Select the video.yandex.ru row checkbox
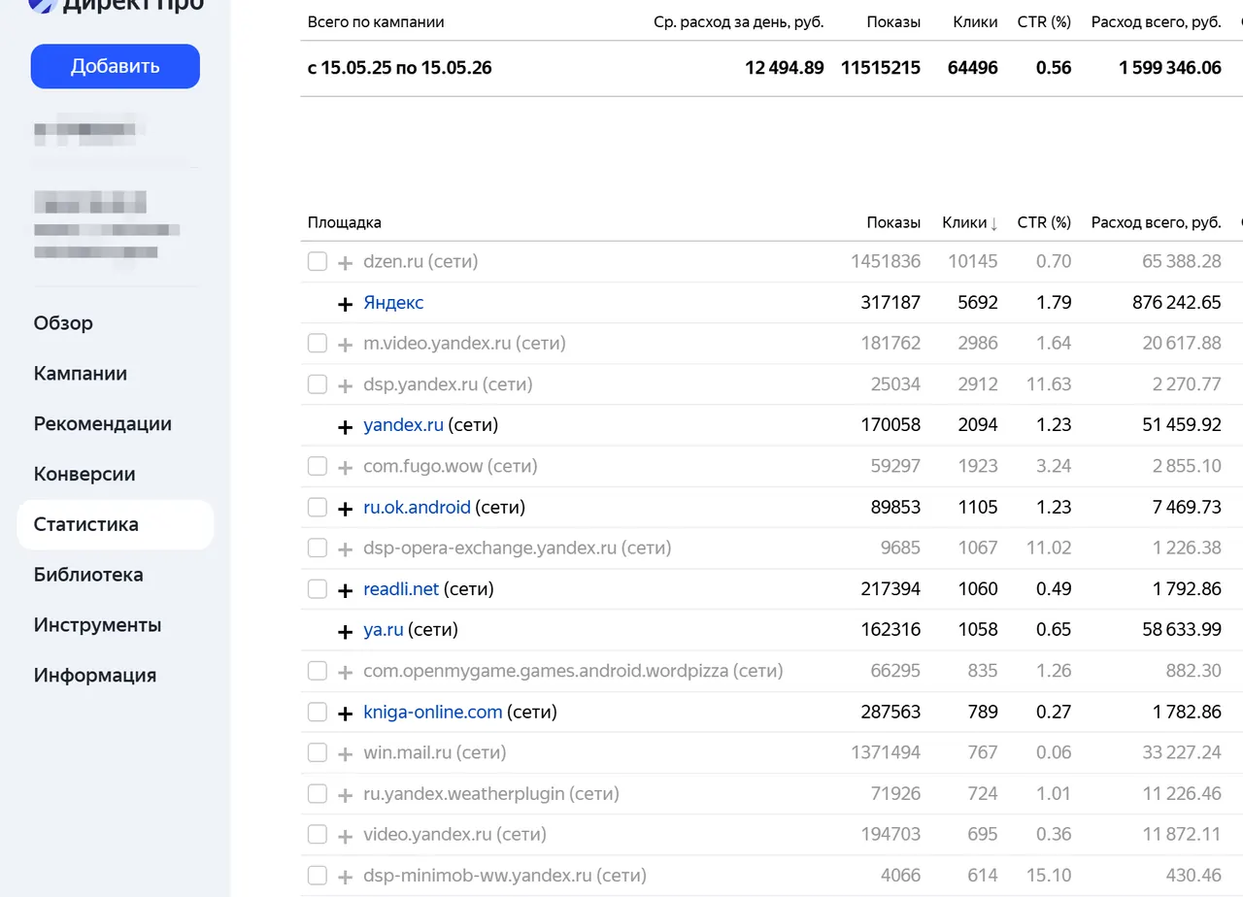This screenshot has width=1243, height=897. click(318, 835)
